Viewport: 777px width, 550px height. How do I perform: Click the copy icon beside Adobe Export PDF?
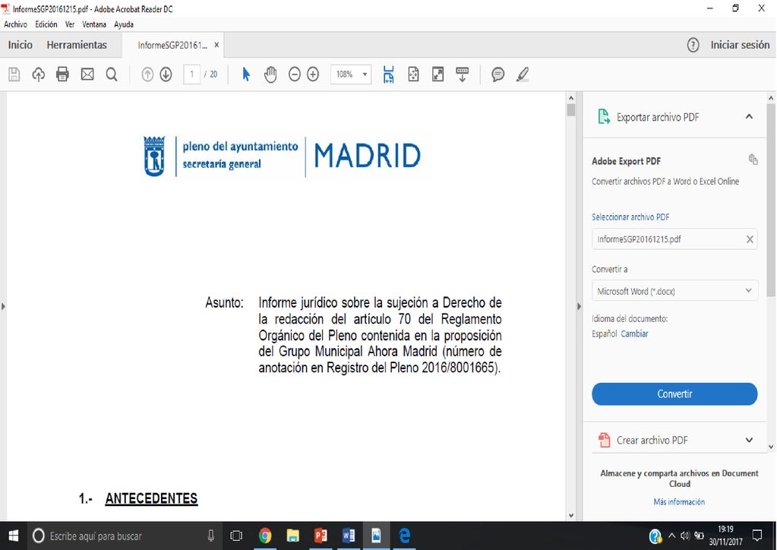click(753, 159)
